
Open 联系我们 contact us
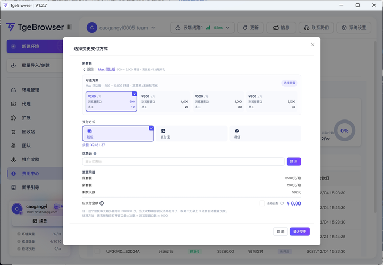pyautogui.click(x=317, y=28)
